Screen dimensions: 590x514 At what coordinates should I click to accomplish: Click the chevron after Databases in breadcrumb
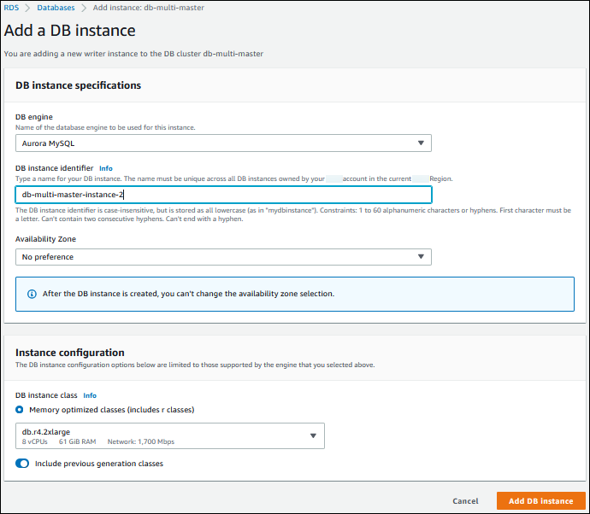click(x=83, y=8)
